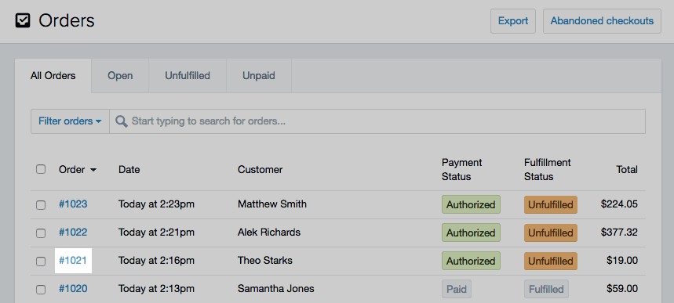Image resolution: width=674 pixels, height=303 pixels.
Task: Click the Payment Status column header
Action: (462, 170)
